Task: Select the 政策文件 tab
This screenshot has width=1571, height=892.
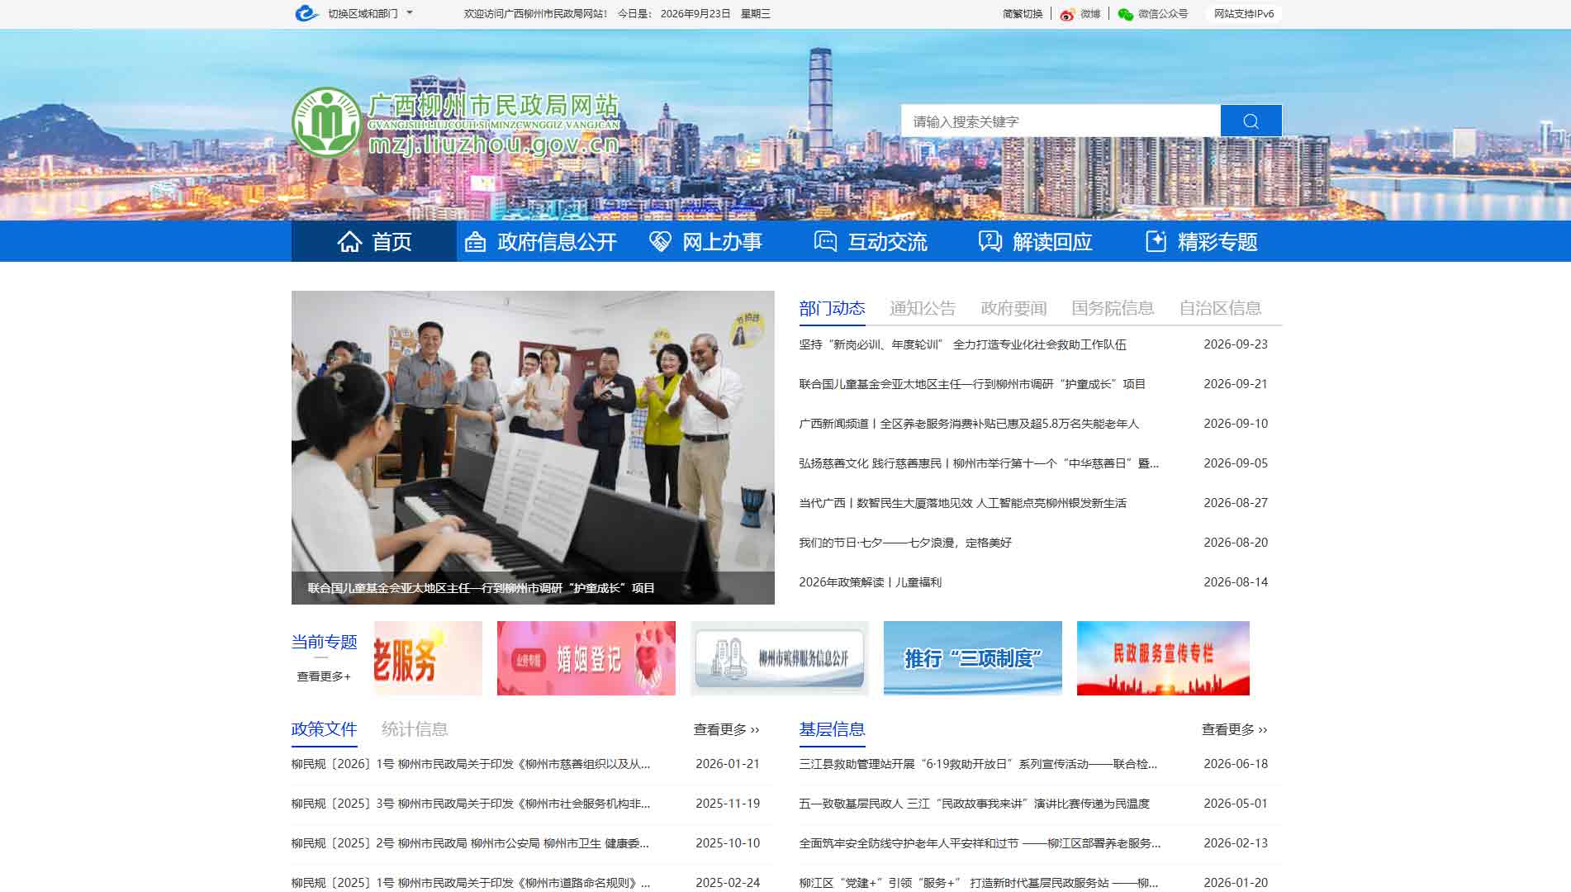Action: [x=324, y=729]
